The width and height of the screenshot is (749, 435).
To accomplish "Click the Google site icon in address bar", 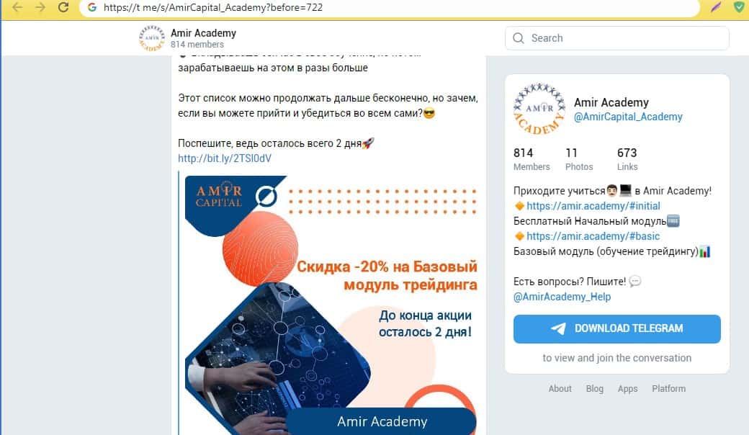I will pyautogui.click(x=91, y=7).
